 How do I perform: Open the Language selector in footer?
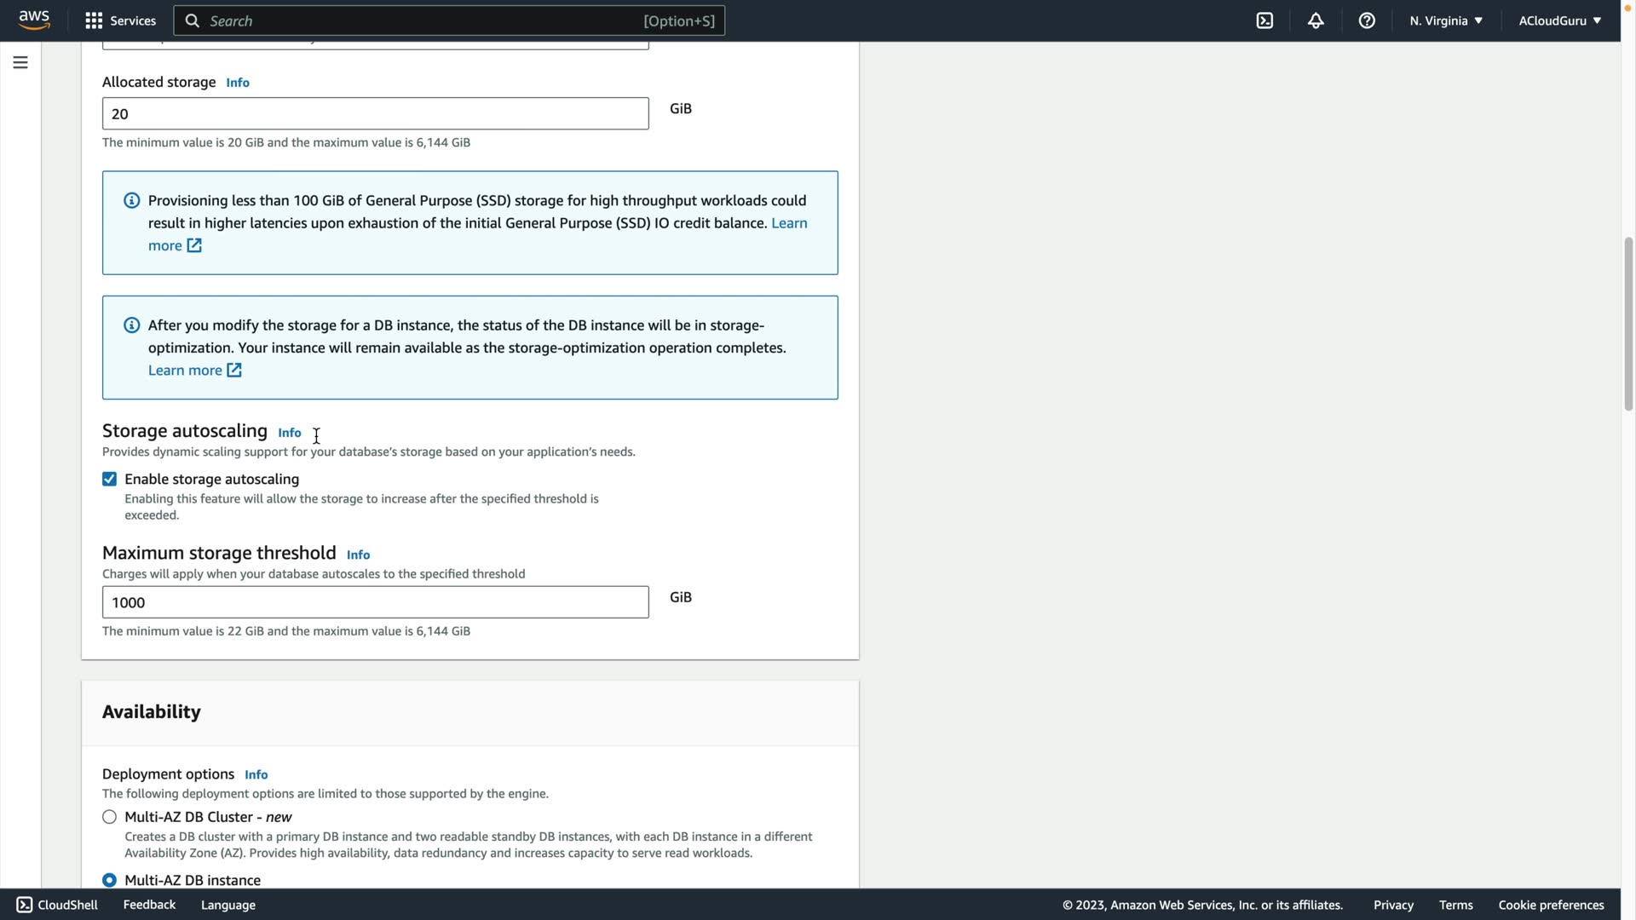click(228, 905)
